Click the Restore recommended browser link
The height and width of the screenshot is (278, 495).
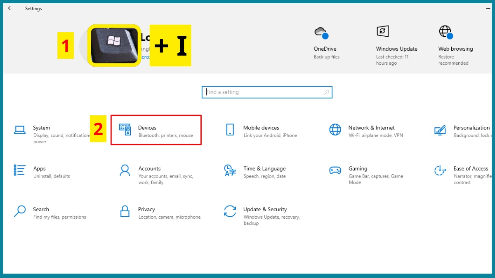pyautogui.click(x=453, y=60)
